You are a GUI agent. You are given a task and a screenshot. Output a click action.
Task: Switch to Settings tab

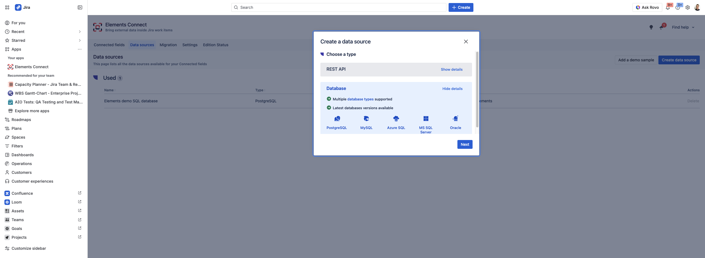pyautogui.click(x=190, y=45)
